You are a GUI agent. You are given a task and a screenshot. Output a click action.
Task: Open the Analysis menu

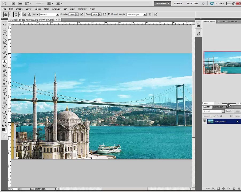click(x=56, y=9)
